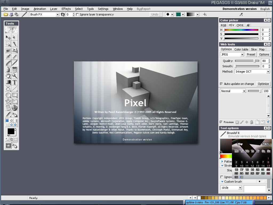Select the globe tool in Tools panel

pos(15,108)
